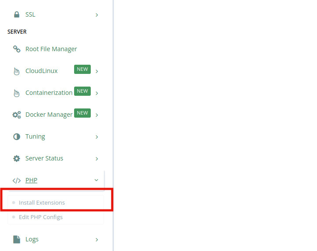
Task: Open the Docker Manager menu entry
Action: (49, 115)
